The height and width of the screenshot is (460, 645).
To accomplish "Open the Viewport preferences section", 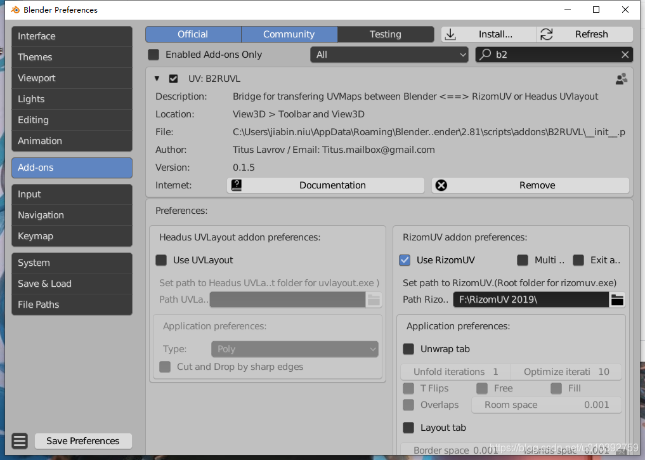I will coord(72,78).
